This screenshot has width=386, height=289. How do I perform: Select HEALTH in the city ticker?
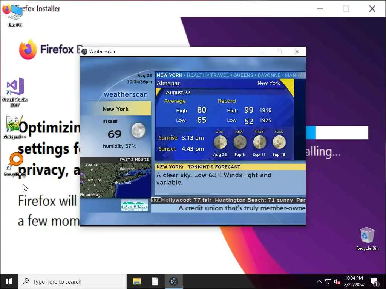(x=196, y=75)
